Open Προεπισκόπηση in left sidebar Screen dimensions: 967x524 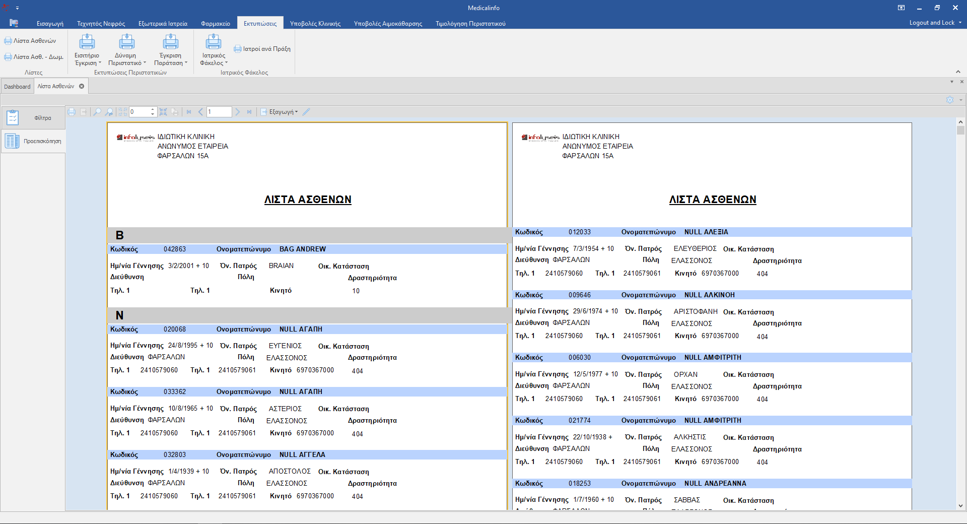click(33, 141)
